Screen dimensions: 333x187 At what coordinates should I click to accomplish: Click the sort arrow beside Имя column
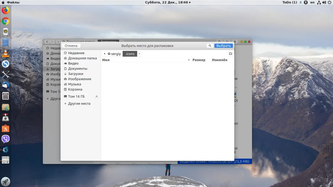coord(189,60)
